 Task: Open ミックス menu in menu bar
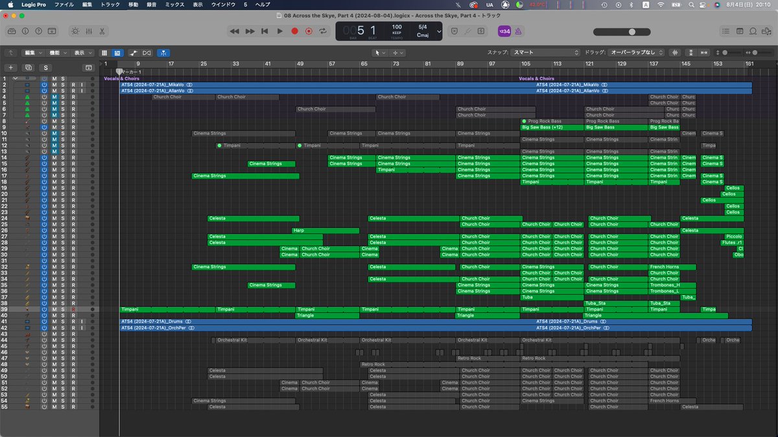174,4
